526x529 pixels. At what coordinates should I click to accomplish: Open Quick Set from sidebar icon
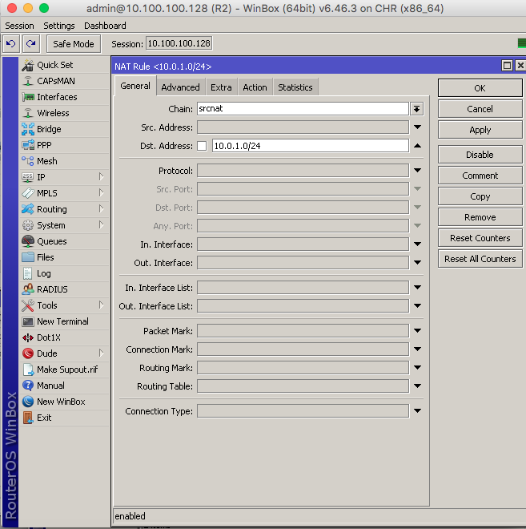point(28,65)
